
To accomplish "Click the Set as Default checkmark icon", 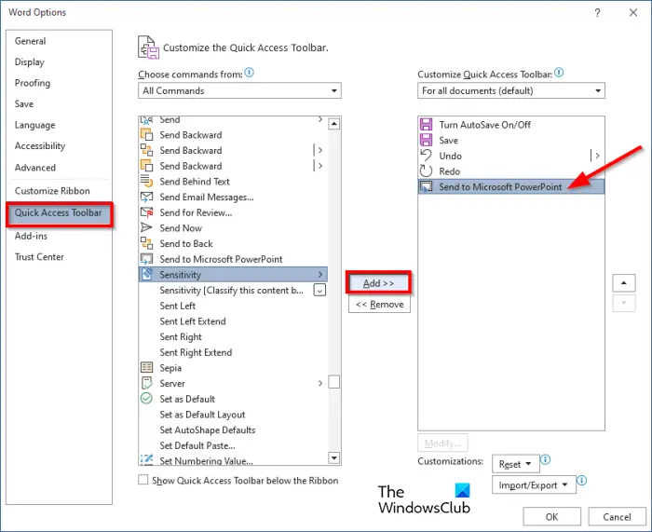I will (x=146, y=399).
